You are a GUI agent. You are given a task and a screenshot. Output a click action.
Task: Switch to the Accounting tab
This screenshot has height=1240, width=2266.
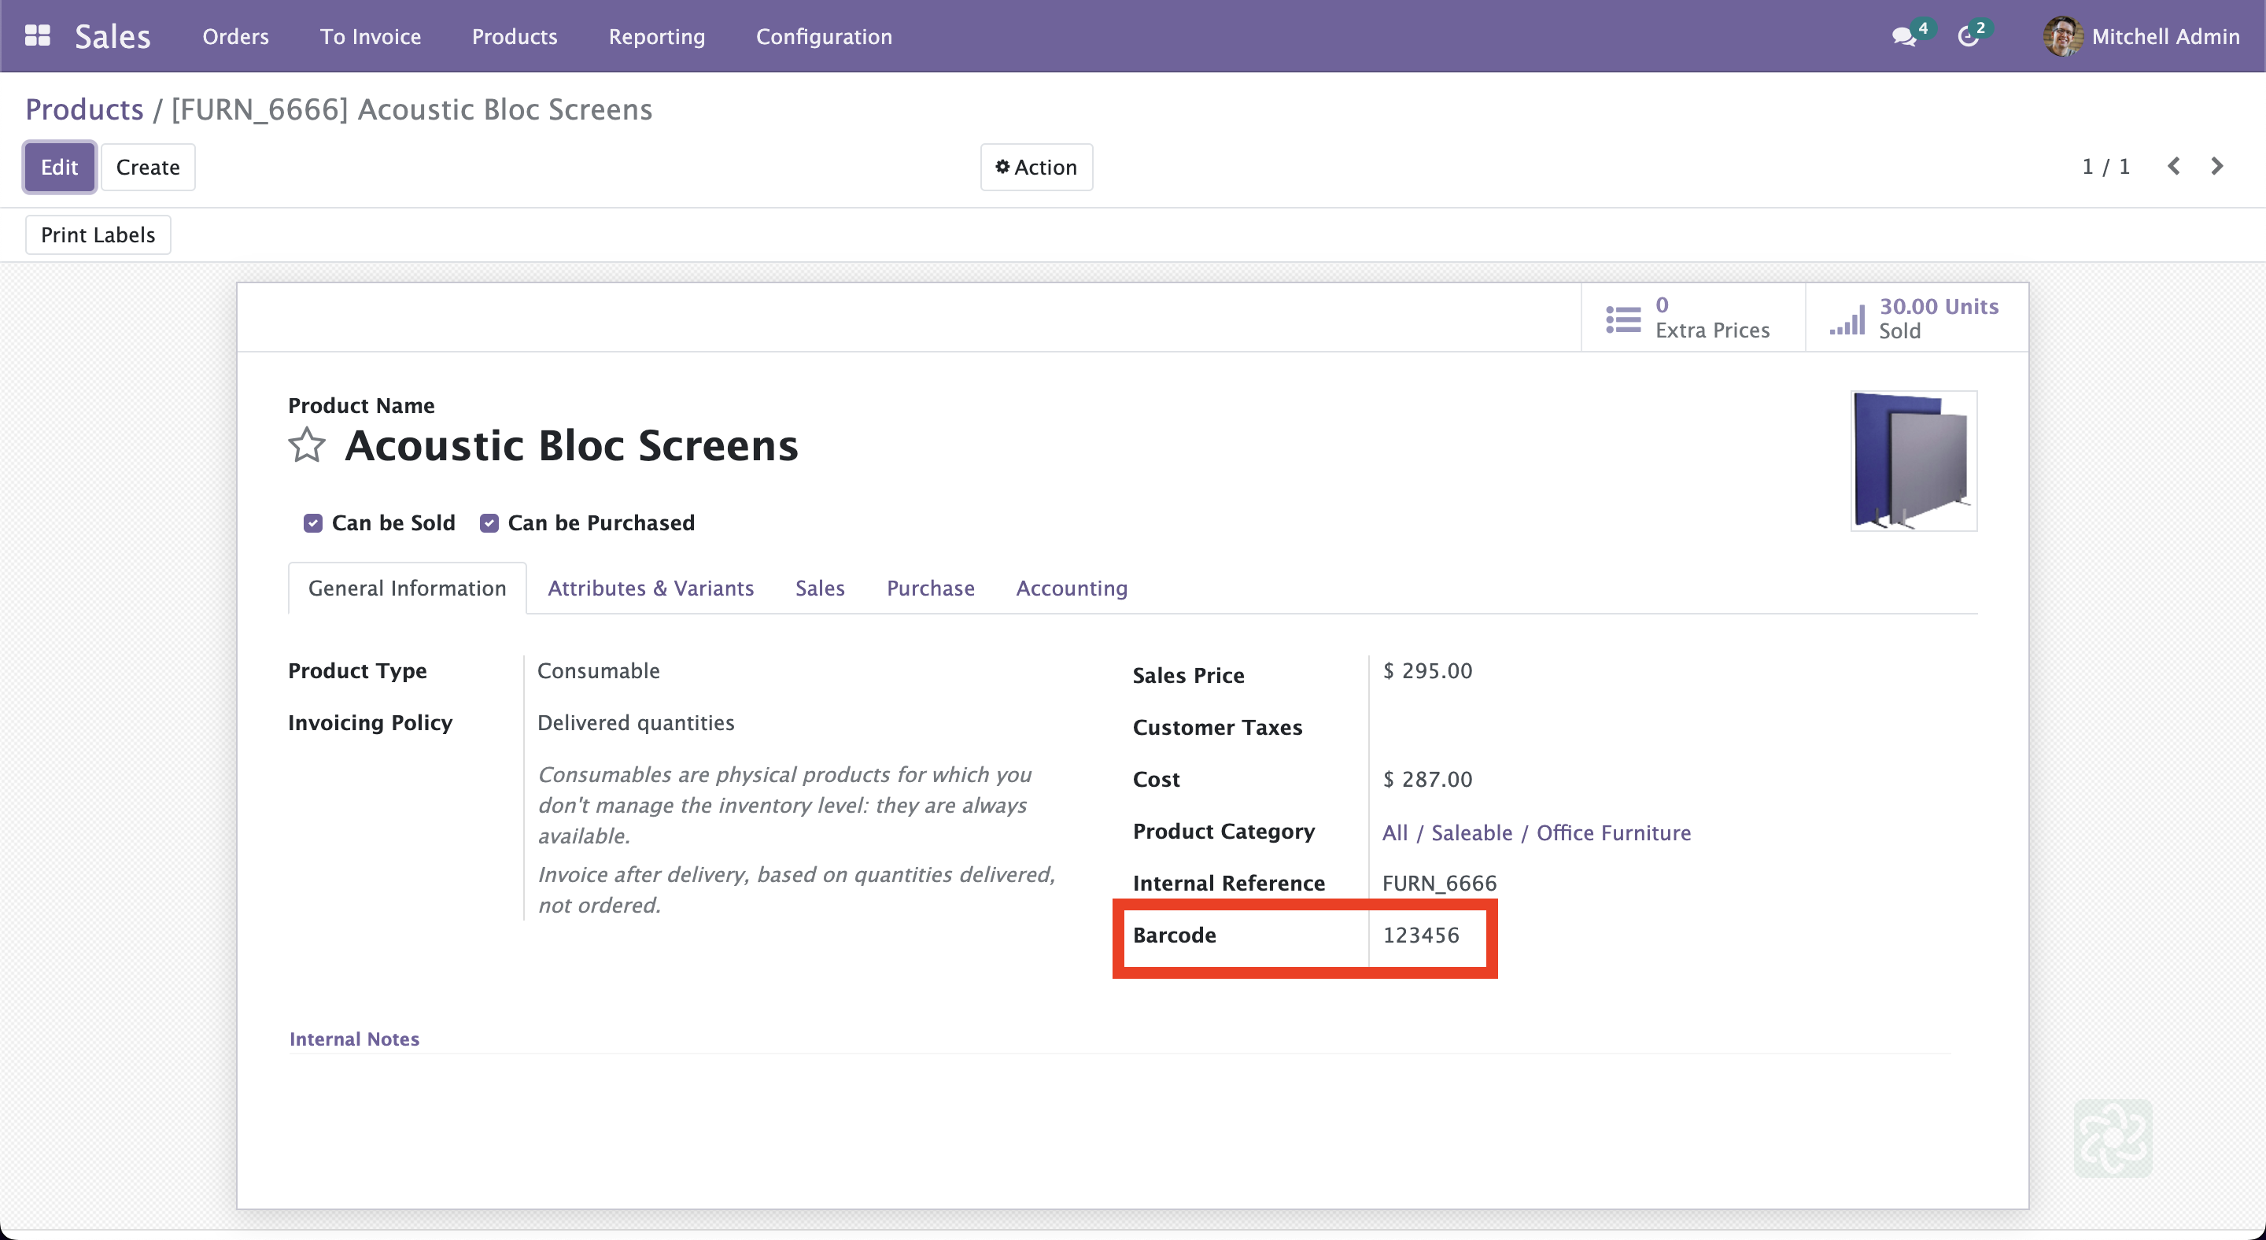click(x=1072, y=589)
